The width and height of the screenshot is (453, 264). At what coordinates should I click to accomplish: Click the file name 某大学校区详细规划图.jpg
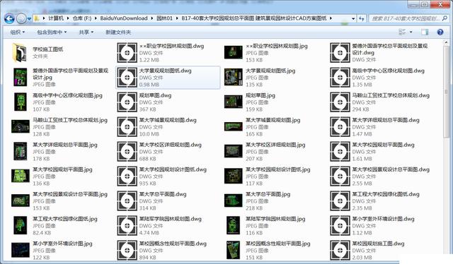click(275, 145)
